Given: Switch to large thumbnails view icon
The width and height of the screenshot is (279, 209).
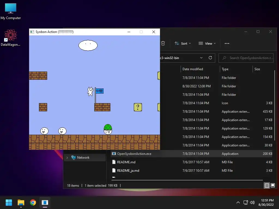Looking at the screenshot, I should [272, 186].
